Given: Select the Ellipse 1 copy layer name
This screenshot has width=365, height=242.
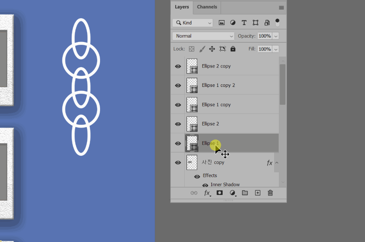Looking at the screenshot, I should click(x=216, y=105).
